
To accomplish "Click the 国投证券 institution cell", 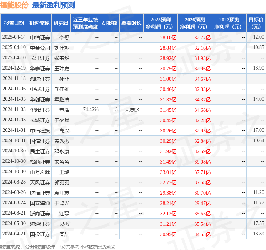I will click(x=40, y=234).
